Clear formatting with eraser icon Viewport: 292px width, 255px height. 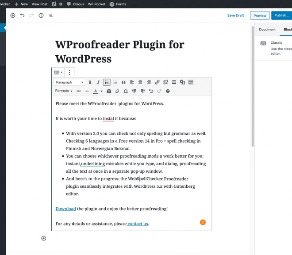pos(117,91)
